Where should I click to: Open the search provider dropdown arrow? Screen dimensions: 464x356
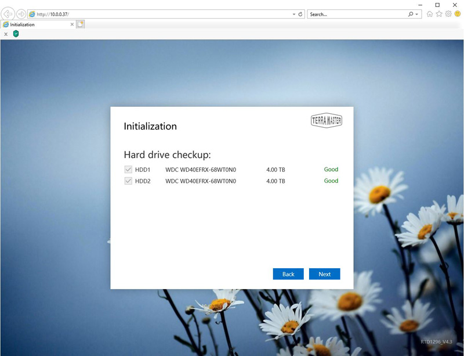coord(418,14)
